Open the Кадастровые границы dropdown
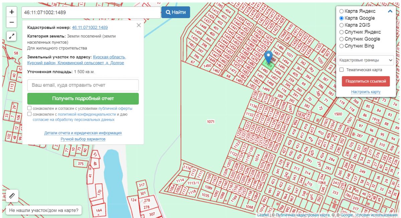 click(366, 60)
